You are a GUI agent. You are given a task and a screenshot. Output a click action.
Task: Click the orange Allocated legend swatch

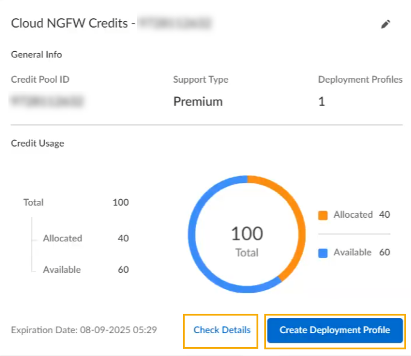(323, 215)
